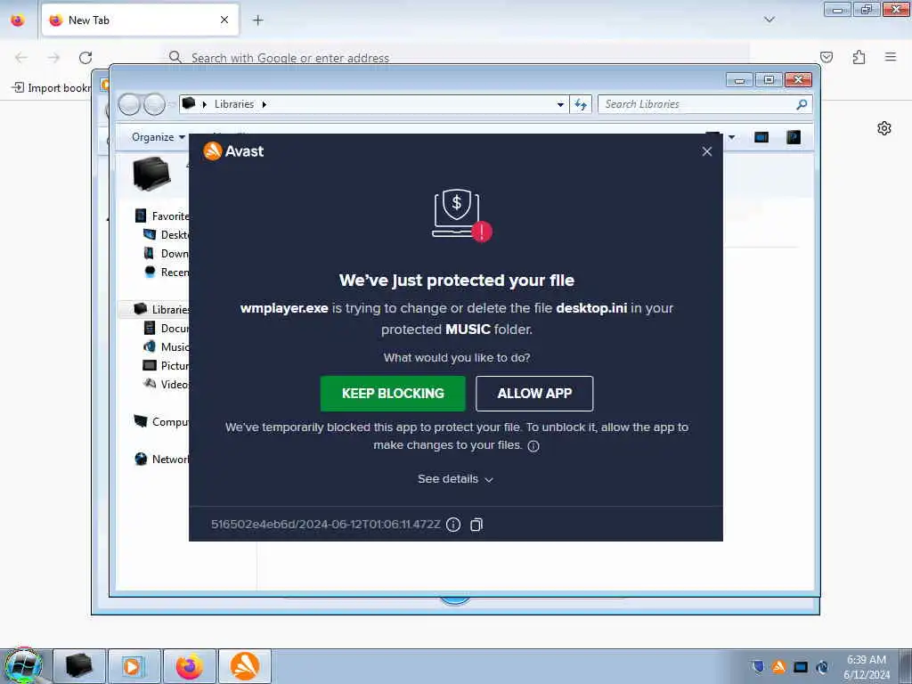
Task: Open Explorer from taskbar
Action: coord(79,666)
